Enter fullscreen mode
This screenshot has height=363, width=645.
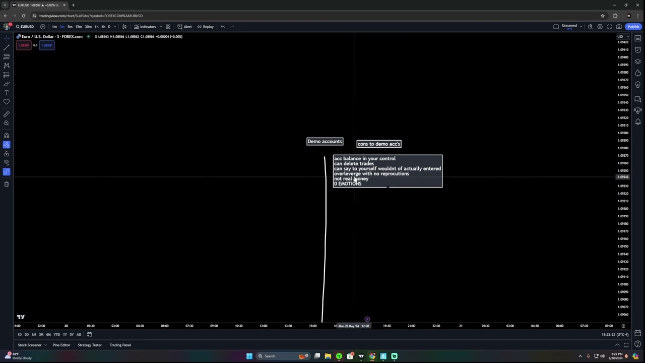[x=609, y=27]
